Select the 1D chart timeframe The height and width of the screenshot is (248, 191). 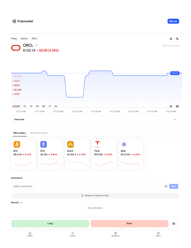(x=31, y=106)
